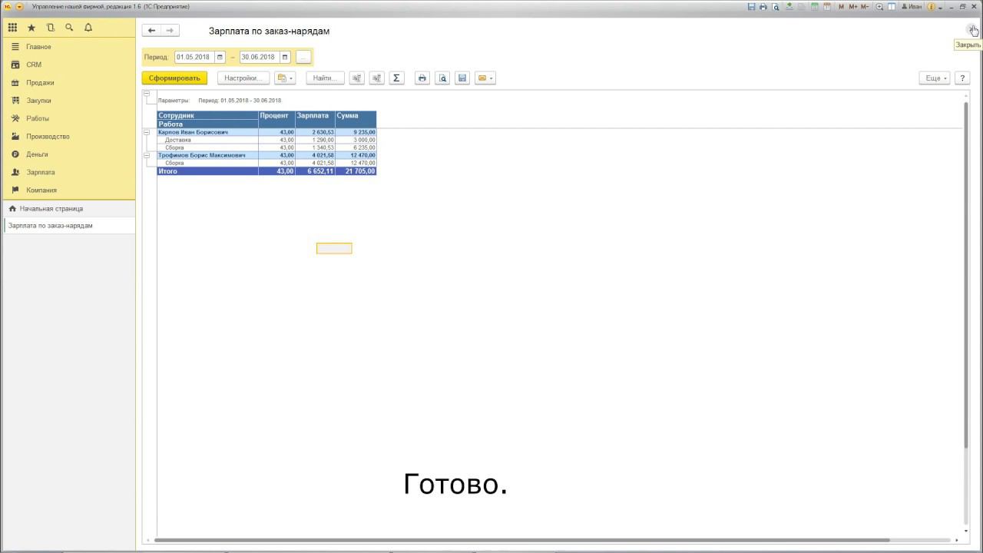Open notifications bell icon

pyautogui.click(x=88, y=28)
